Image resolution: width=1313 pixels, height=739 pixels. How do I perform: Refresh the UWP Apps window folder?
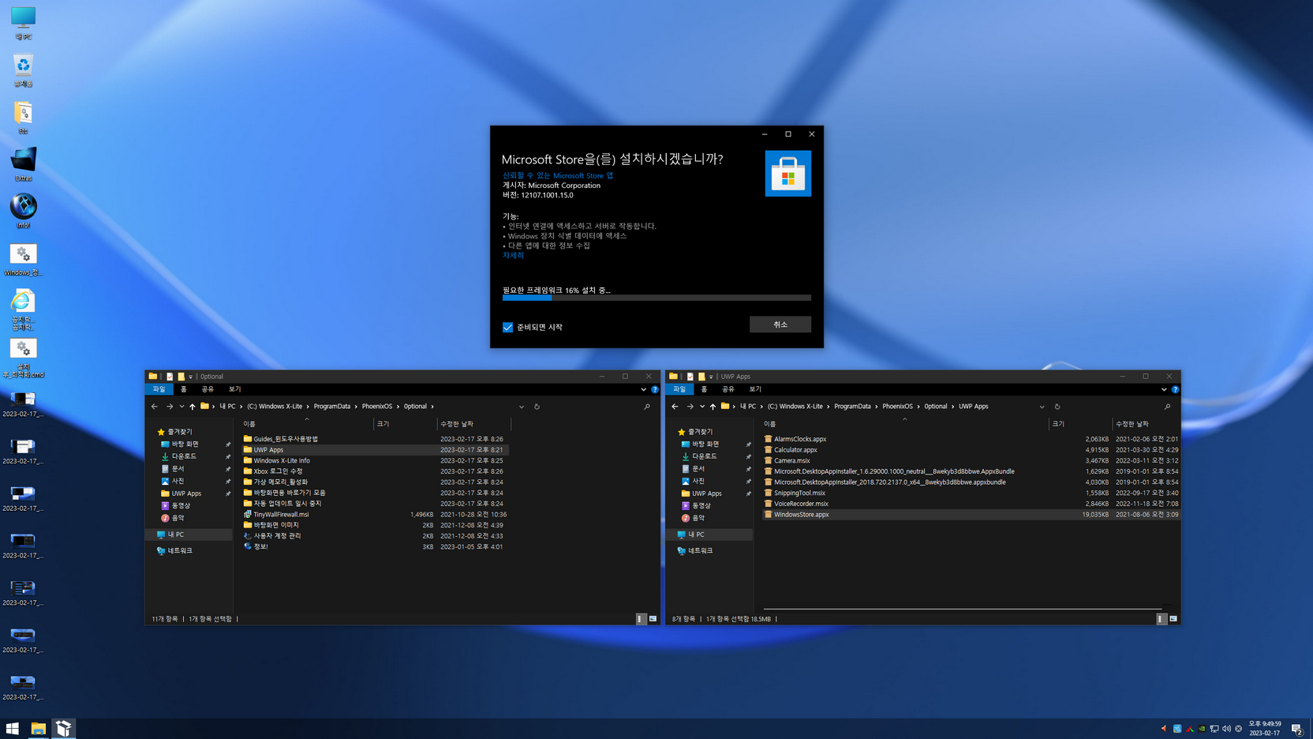click(1057, 407)
